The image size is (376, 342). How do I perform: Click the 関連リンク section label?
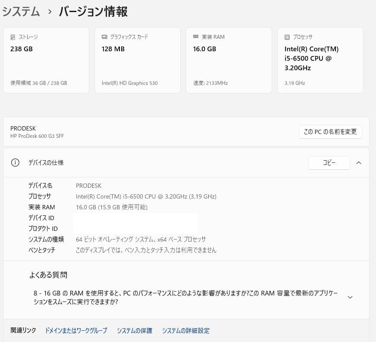tap(23, 330)
